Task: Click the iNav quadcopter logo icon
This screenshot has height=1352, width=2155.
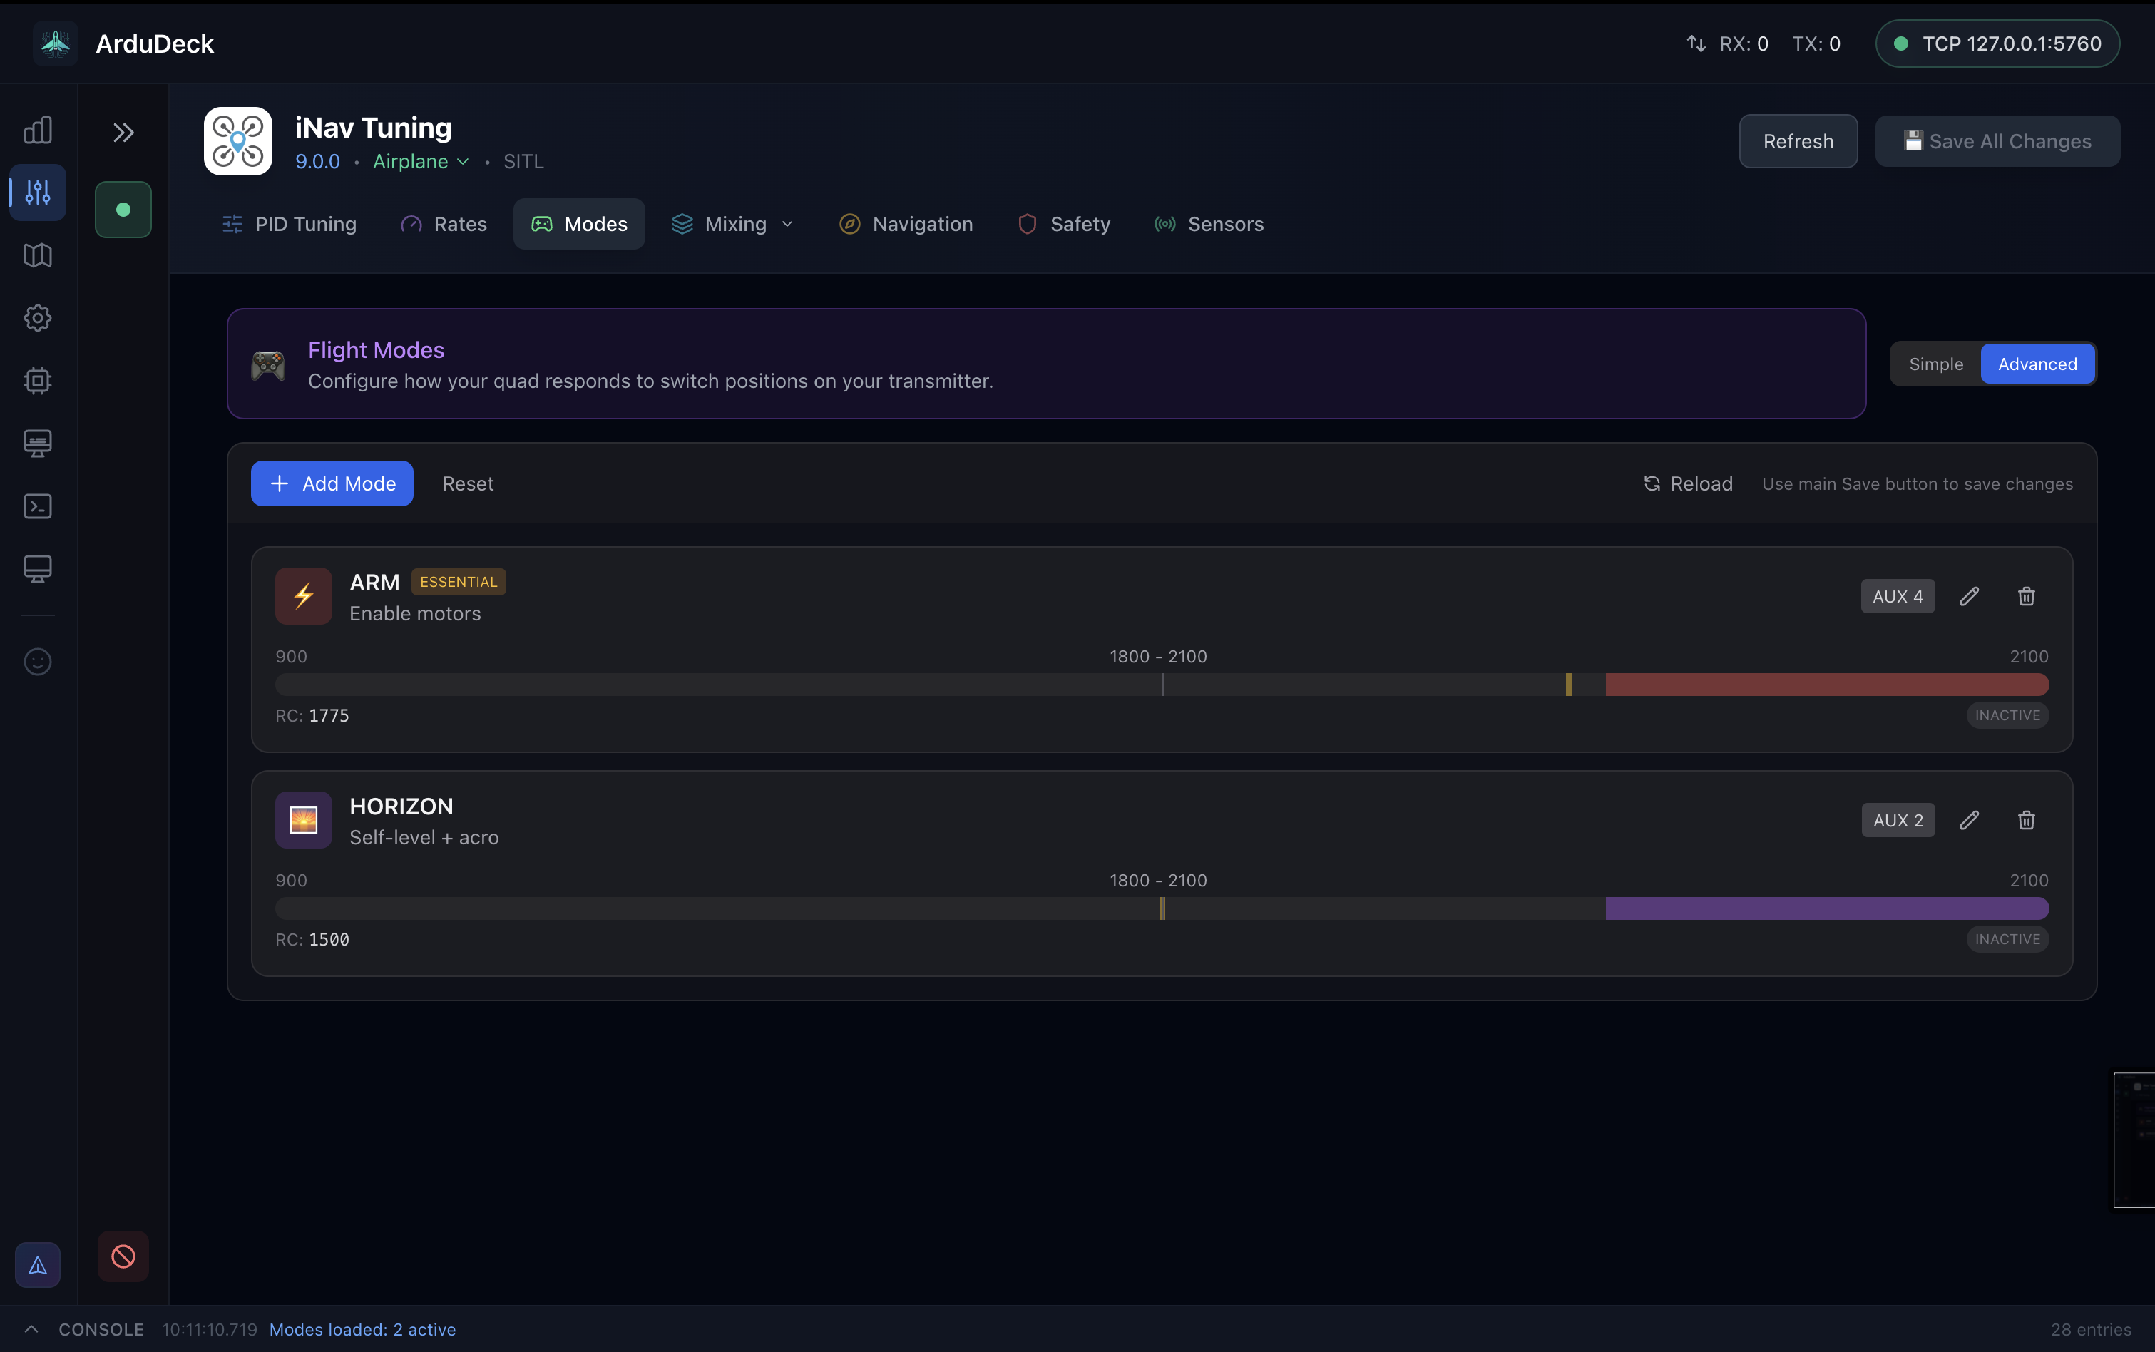Action: [238, 141]
